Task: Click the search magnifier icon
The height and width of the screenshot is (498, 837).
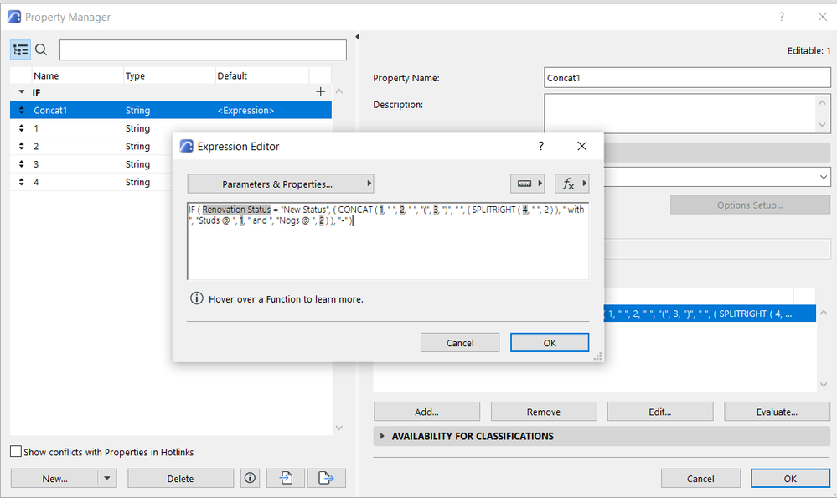Action: click(x=41, y=49)
